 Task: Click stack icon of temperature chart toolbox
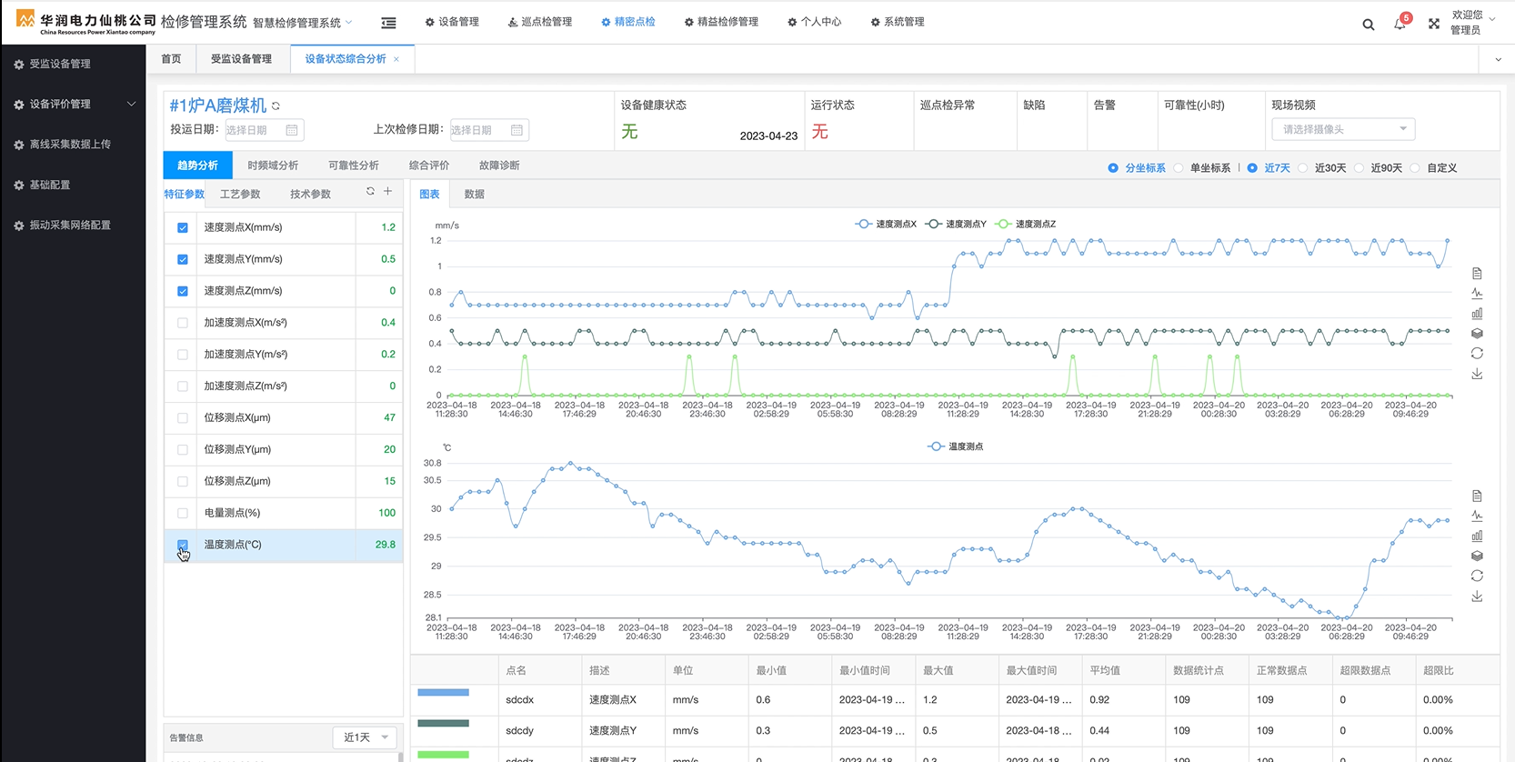click(x=1477, y=556)
